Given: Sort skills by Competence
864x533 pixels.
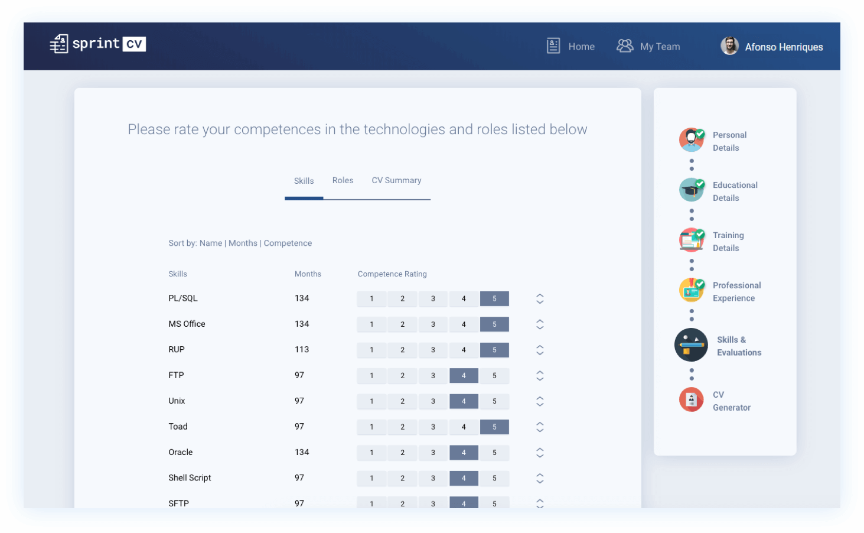Looking at the screenshot, I should 288,243.
